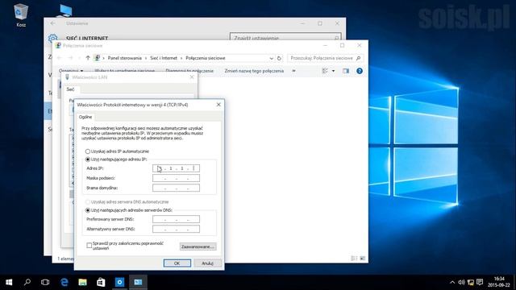Screen dimensions: 516x290
Task: Select Sieć tab in Właściwości LAN
Action: point(70,89)
